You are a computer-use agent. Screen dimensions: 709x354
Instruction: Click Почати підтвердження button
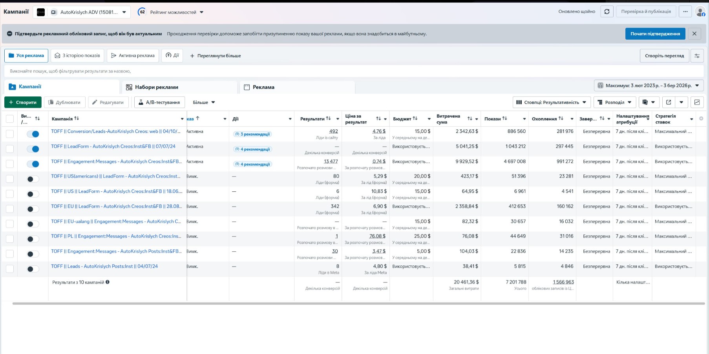tap(655, 34)
